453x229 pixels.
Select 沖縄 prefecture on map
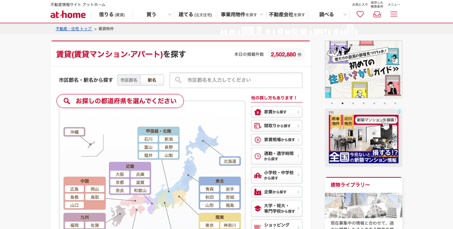point(74,132)
